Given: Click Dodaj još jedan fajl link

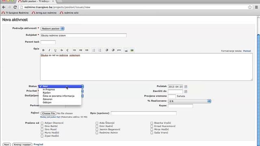Looking at the screenshot, I should click(50, 117).
